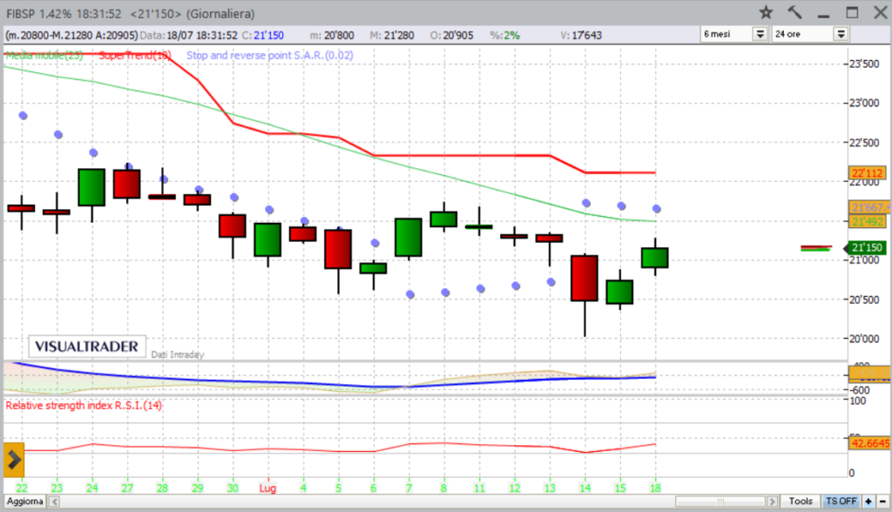Image resolution: width=892 pixels, height=512 pixels.
Task: Open the Tools menu
Action: pos(801,501)
